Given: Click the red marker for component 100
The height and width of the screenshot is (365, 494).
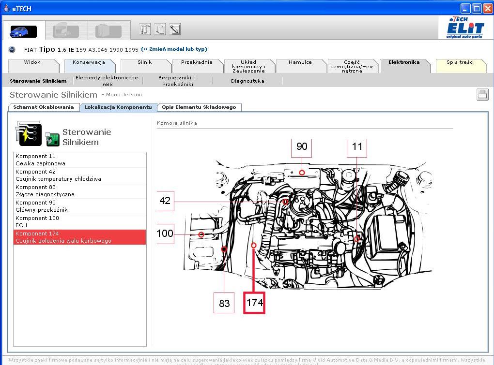Looking at the screenshot, I should coord(201,234).
